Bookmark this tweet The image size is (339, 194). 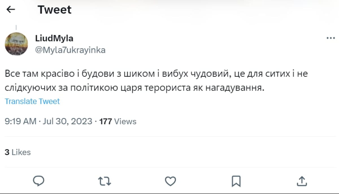[x=236, y=181]
